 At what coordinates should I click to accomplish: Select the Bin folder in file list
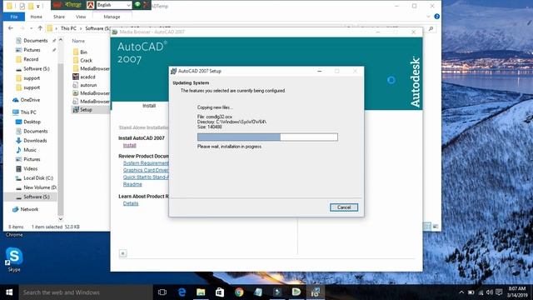pos(83,52)
